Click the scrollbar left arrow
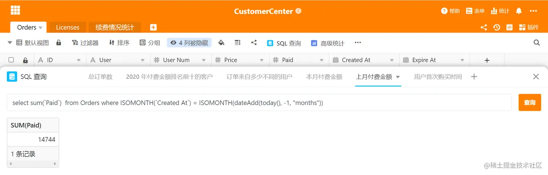548x175 pixels. pyautogui.click(x=10, y=164)
